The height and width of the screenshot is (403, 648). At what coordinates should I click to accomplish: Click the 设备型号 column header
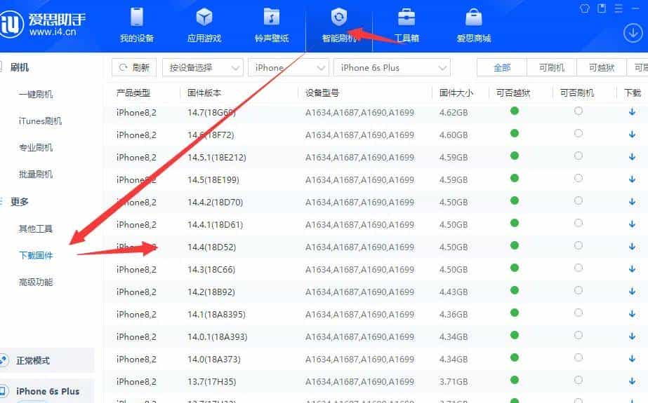[x=322, y=93]
